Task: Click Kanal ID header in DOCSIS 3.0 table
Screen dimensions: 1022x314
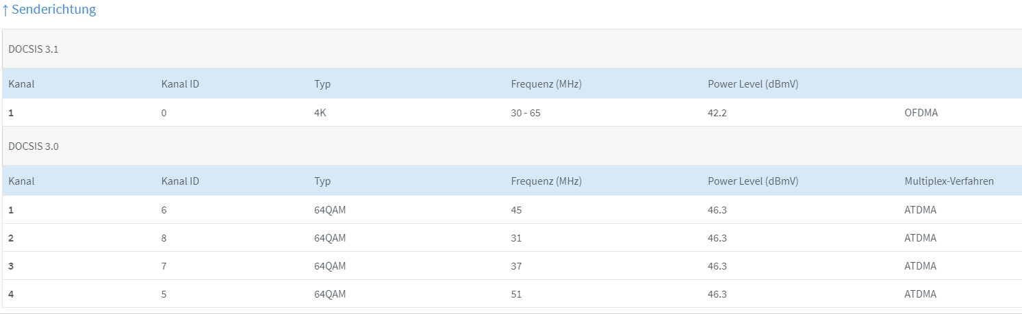Action: tap(180, 181)
